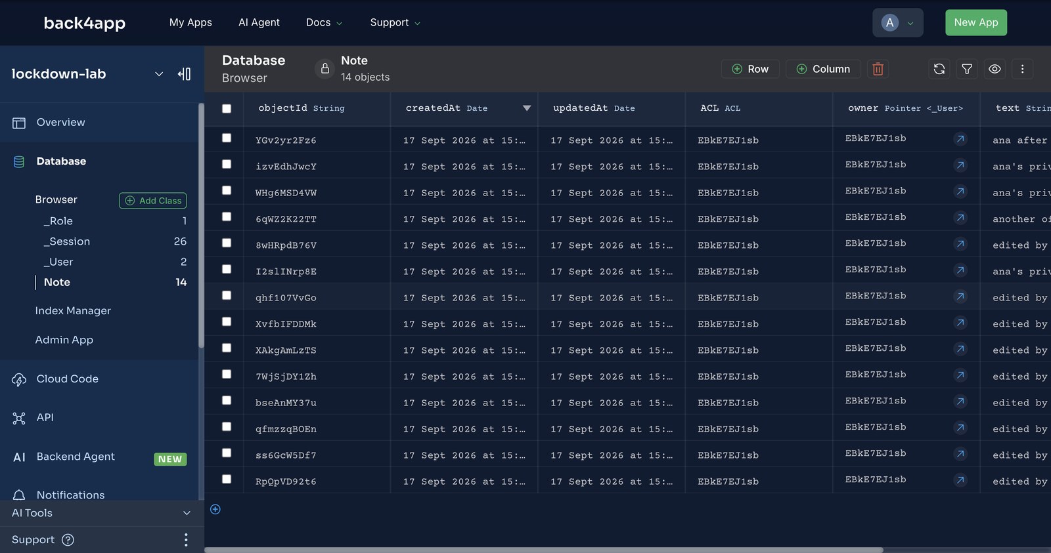
Task: Select the row bseAnMY37u checkbox
Action: 227,400
